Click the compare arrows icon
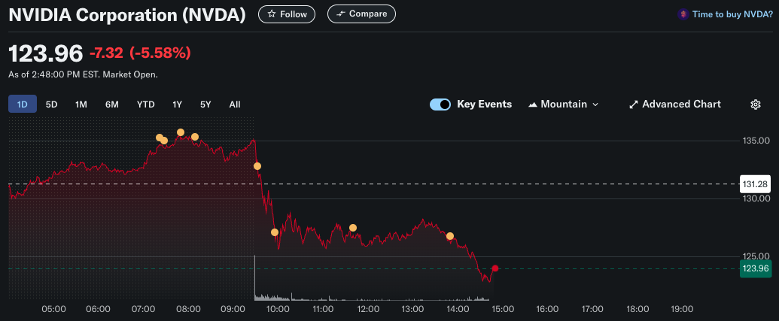This screenshot has height=321, width=779. pos(340,14)
